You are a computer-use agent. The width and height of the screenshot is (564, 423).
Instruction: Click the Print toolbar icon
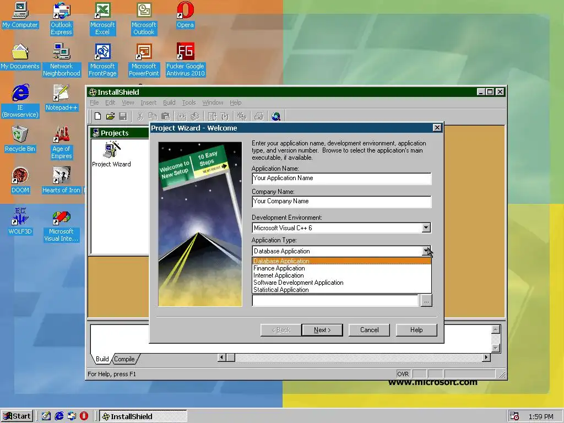coord(259,116)
